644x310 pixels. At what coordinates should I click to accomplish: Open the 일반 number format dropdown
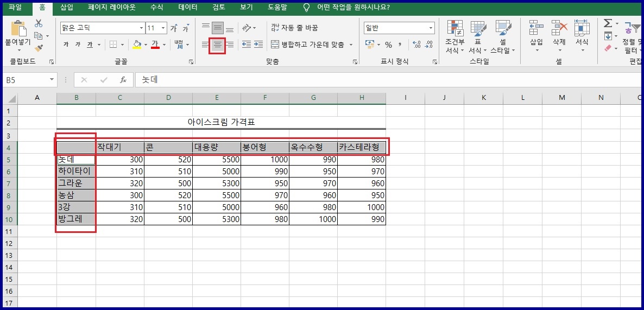(x=431, y=28)
